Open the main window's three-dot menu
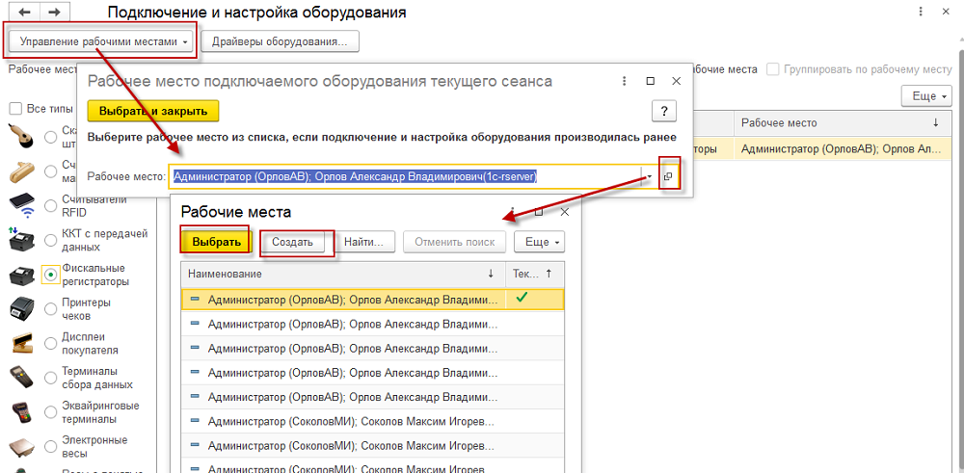Viewport: 964px width, 473px height. [x=920, y=12]
